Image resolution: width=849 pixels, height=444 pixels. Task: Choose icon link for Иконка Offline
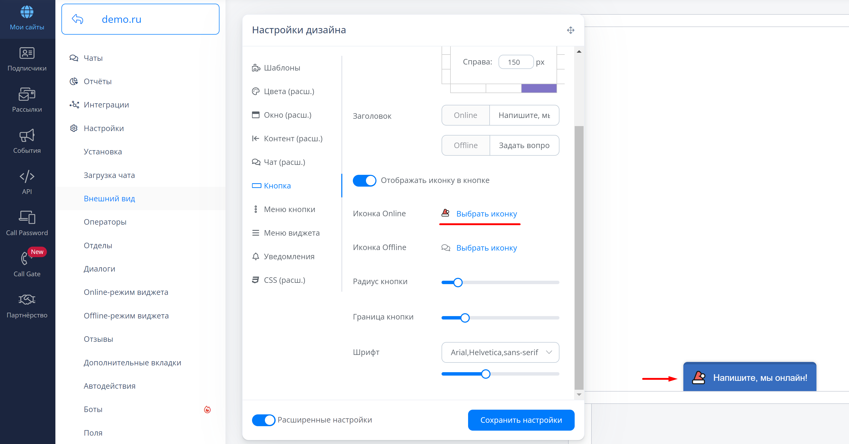pyautogui.click(x=486, y=248)
